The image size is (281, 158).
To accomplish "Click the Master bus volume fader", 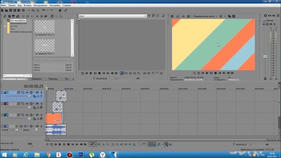I will tap(265, 57).
